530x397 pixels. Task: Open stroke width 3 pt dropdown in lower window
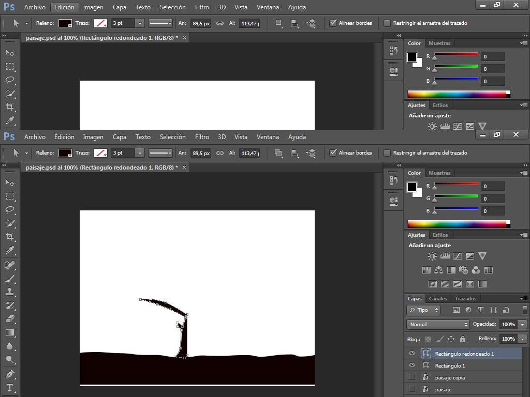140,153
